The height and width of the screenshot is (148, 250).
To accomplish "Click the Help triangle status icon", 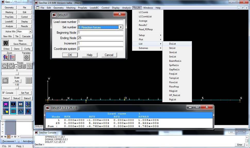I will [21, 111].
